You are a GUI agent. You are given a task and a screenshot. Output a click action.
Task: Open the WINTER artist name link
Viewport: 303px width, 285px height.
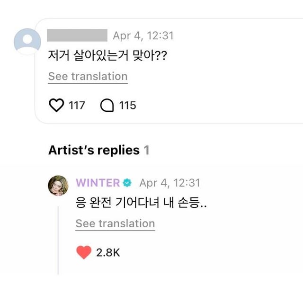[98, 183]
